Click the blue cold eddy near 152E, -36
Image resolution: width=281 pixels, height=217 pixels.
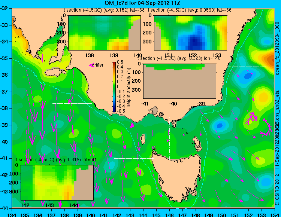248,76
